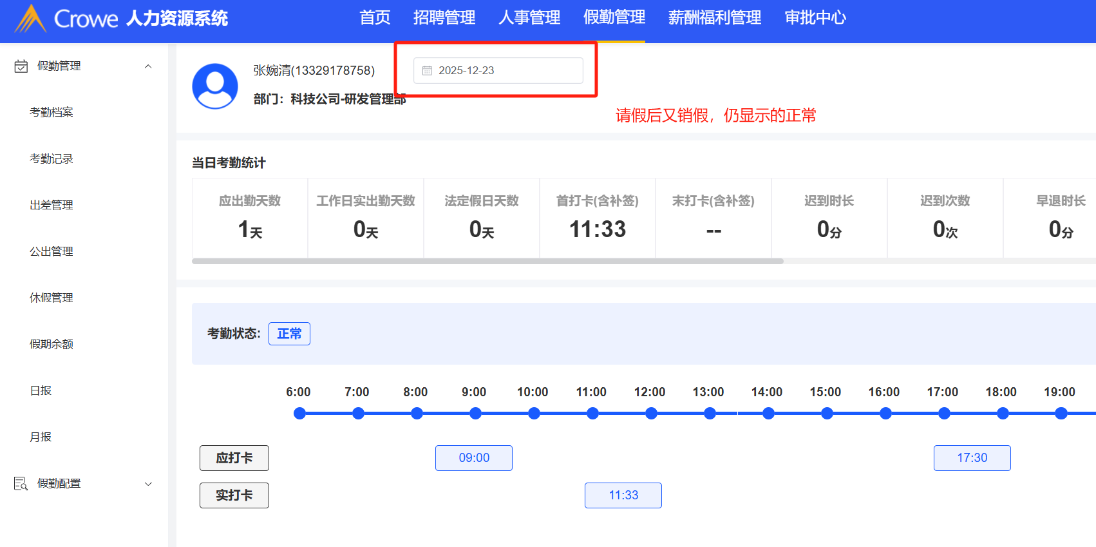Click the statistics horizontal scrollbar
The image size is (1096, 547).
(x=487, y=262)
